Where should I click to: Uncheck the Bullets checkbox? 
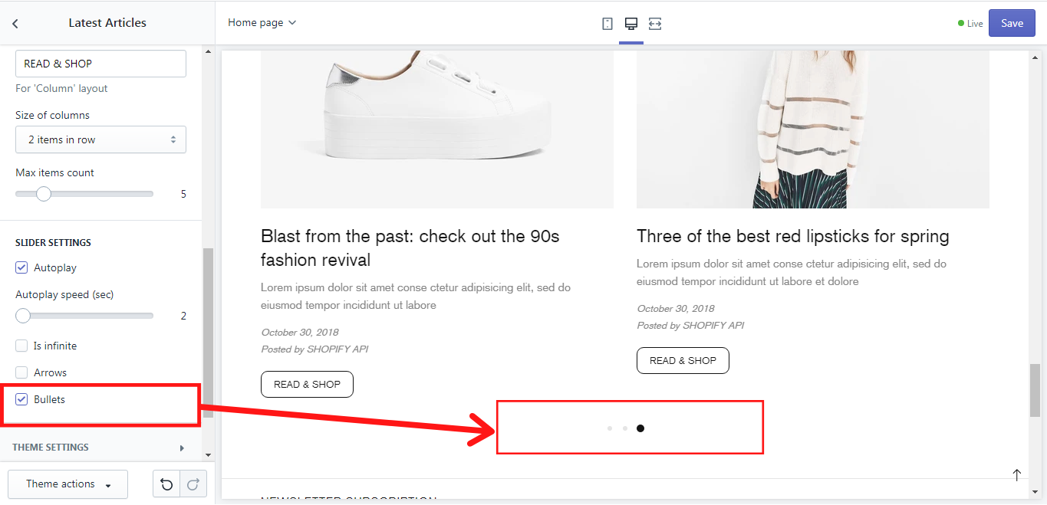(x=21, y=399)
